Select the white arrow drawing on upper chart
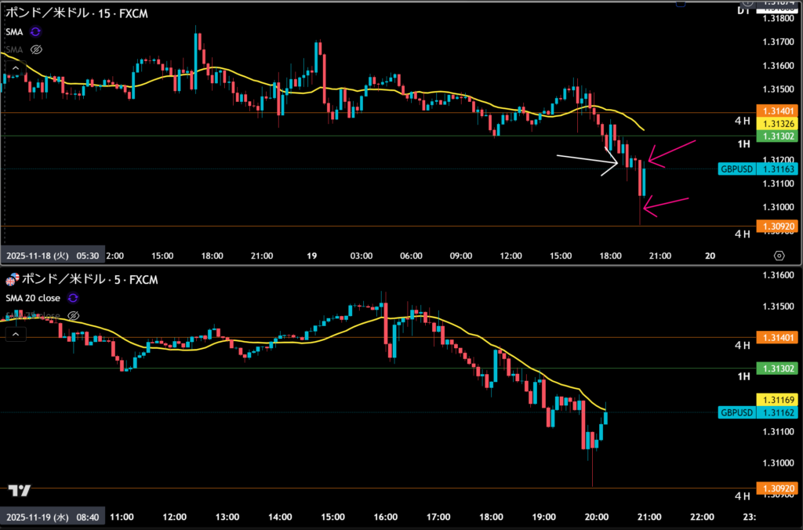This screenshot has height=530, width=803. click(587, 162)
